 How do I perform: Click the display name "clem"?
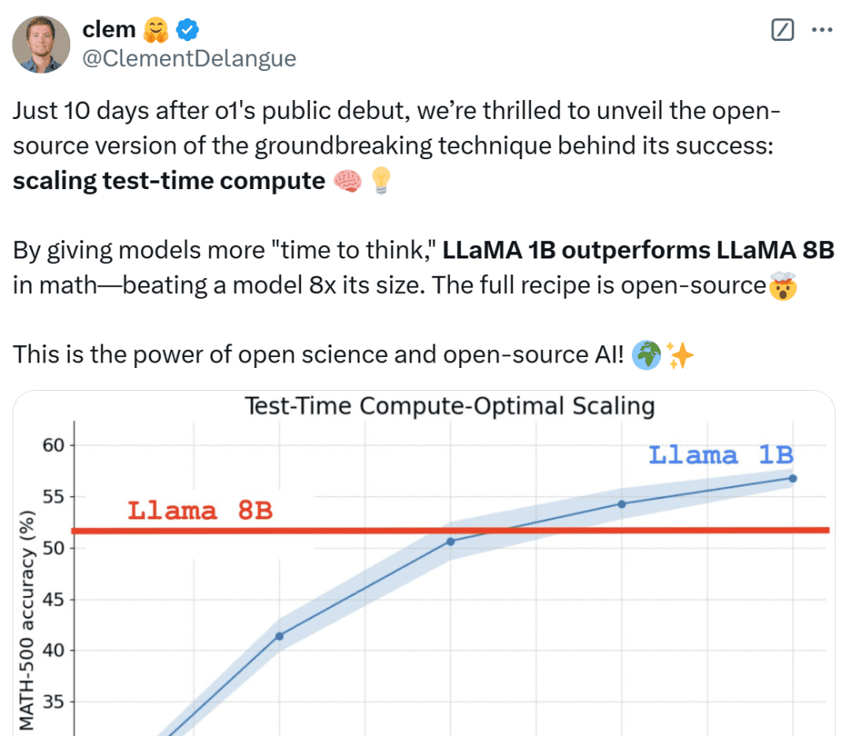click(109, 30)
